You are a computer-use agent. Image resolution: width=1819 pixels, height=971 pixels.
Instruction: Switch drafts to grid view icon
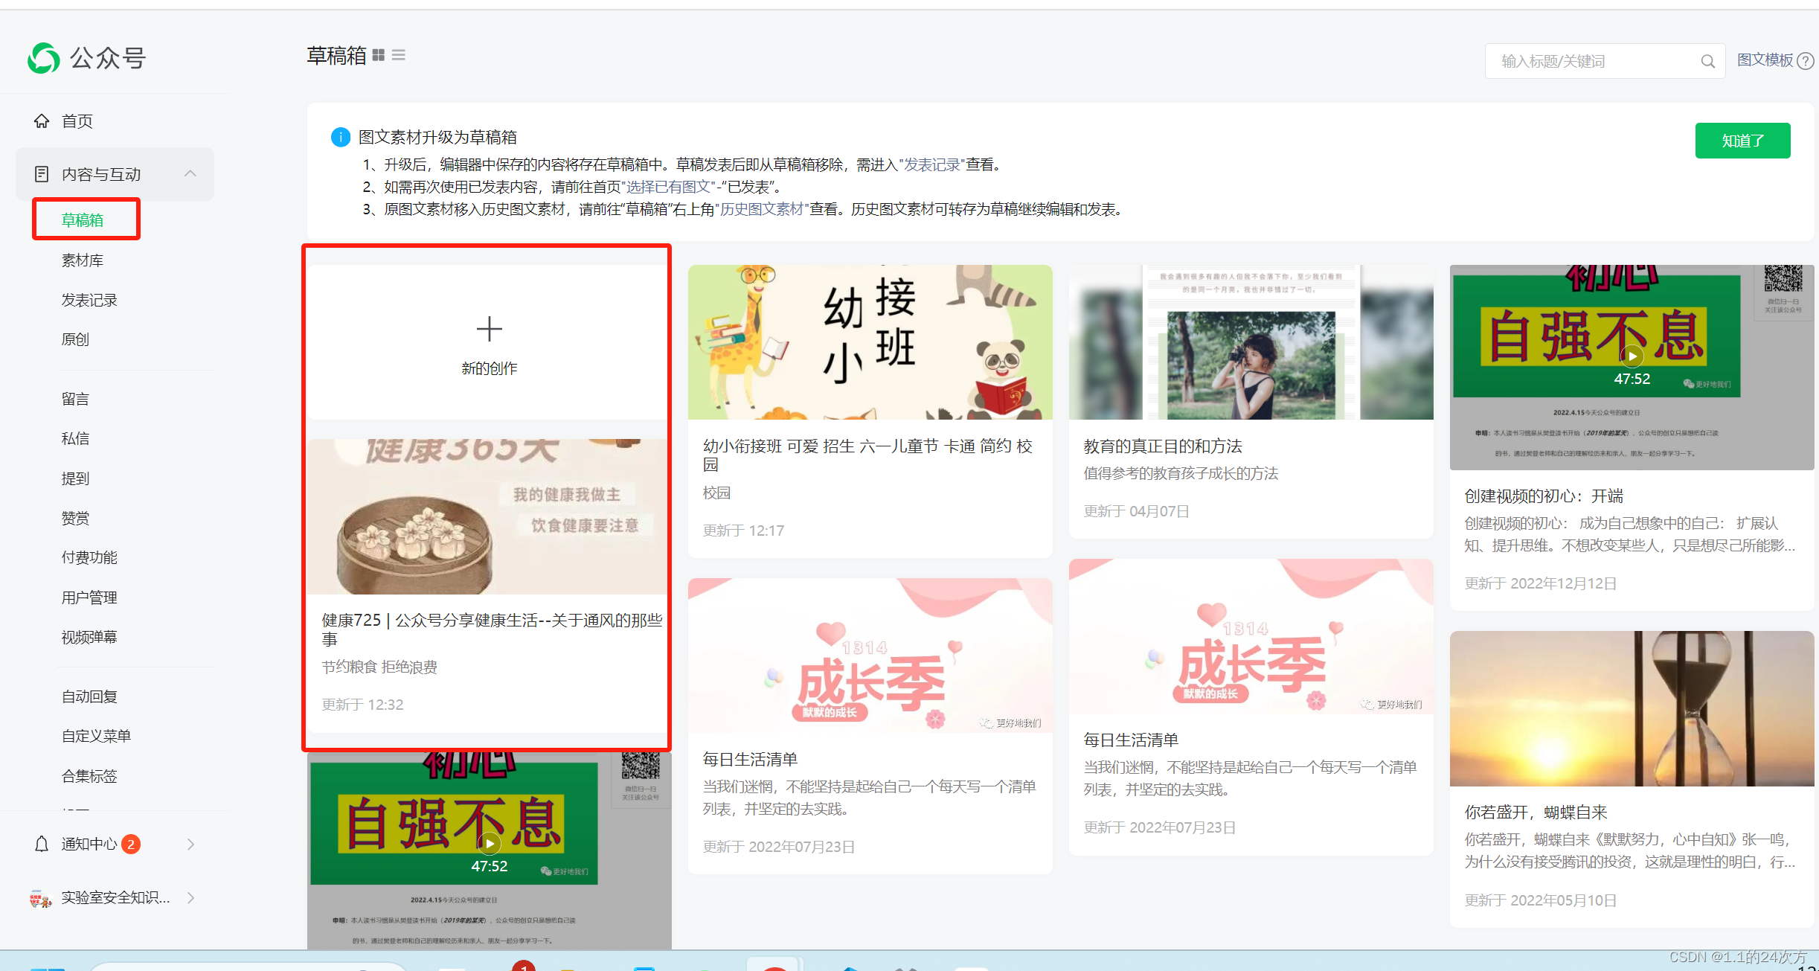(x=379, y=55)
